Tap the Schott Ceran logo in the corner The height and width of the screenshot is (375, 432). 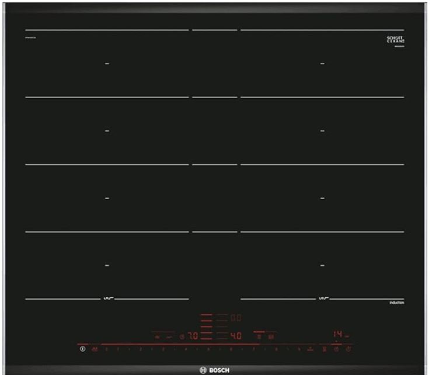(x=396, y=40)
